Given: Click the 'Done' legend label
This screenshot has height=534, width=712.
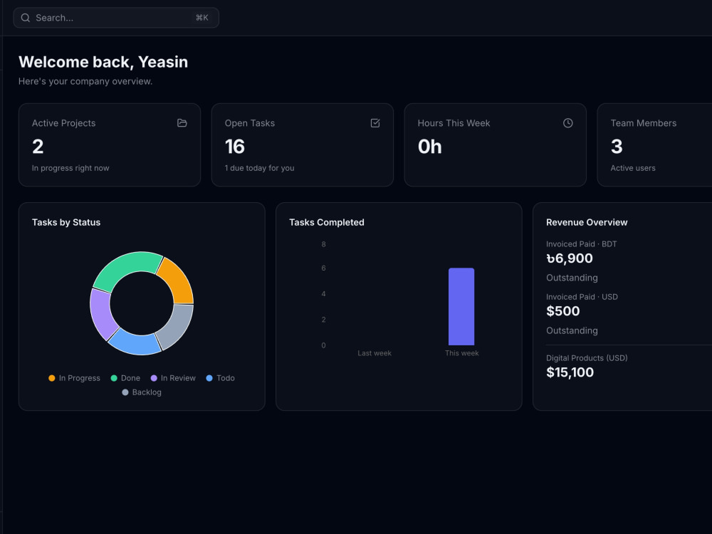Looking at the screenshot, I should [x=130, y=378].
